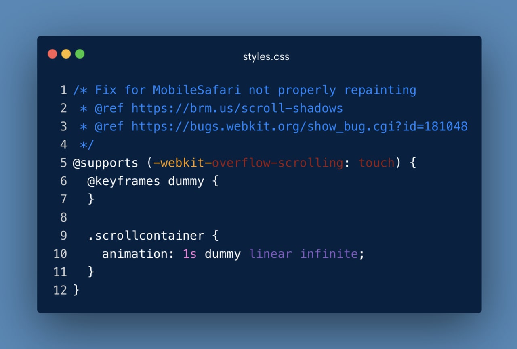Click line number 5 in gutter

click(x=63, y=163)
